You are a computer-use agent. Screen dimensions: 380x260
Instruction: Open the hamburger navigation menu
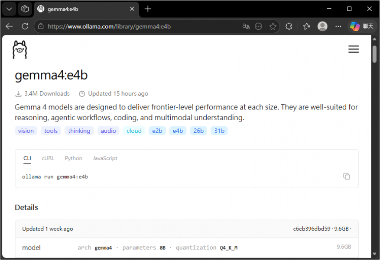354,49
